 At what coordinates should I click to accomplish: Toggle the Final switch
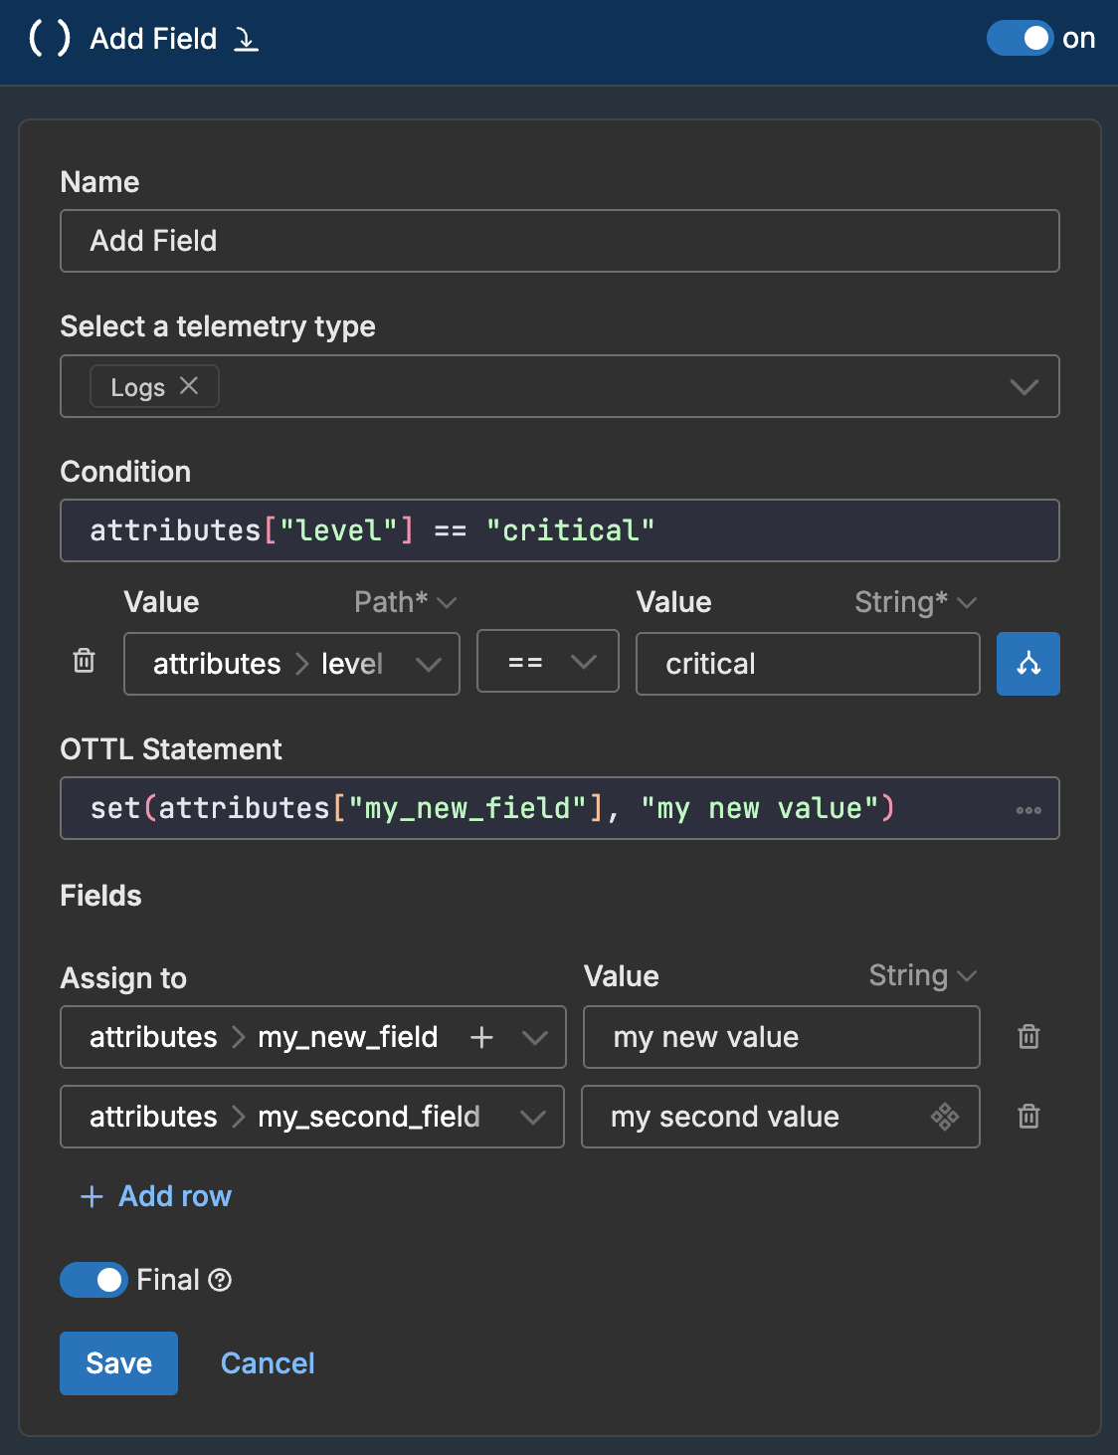pyautogui.click(x=93, y=1280)
